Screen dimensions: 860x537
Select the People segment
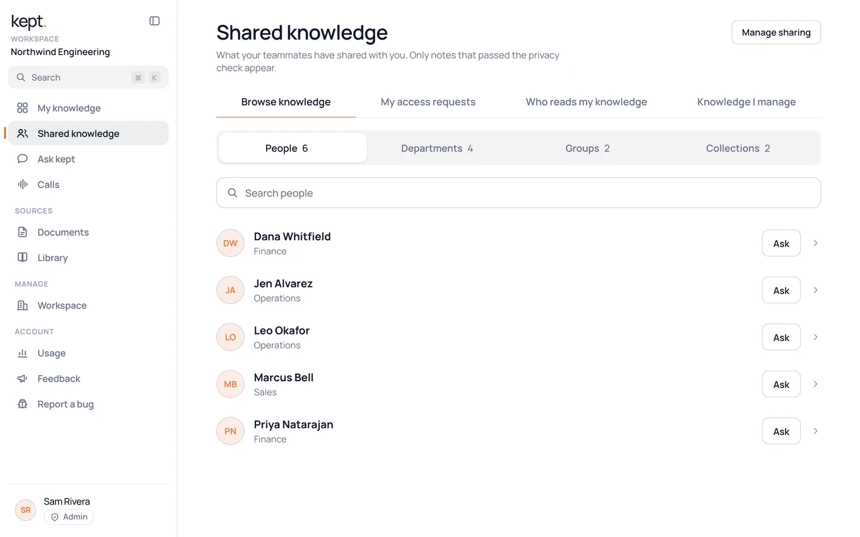[x=293, y=148]
